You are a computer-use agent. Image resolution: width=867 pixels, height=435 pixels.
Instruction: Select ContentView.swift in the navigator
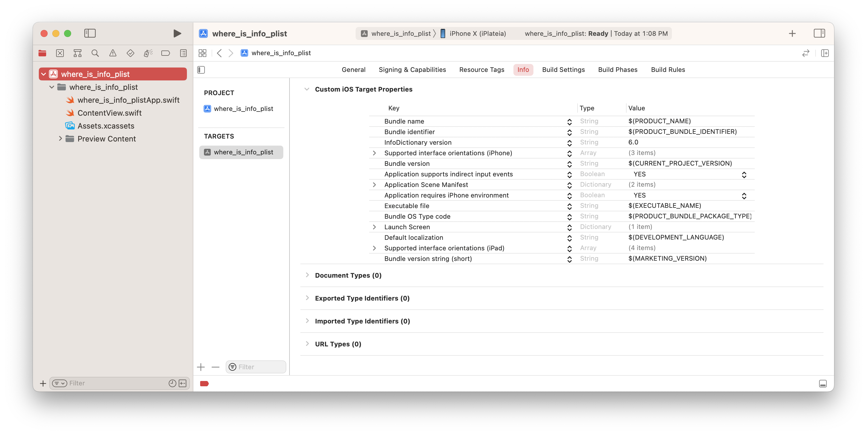109,113
